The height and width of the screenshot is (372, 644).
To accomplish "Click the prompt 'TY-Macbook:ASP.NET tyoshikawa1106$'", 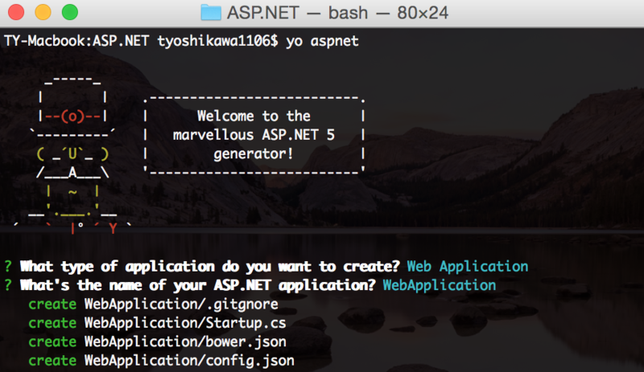I will (x=141, y=41).
